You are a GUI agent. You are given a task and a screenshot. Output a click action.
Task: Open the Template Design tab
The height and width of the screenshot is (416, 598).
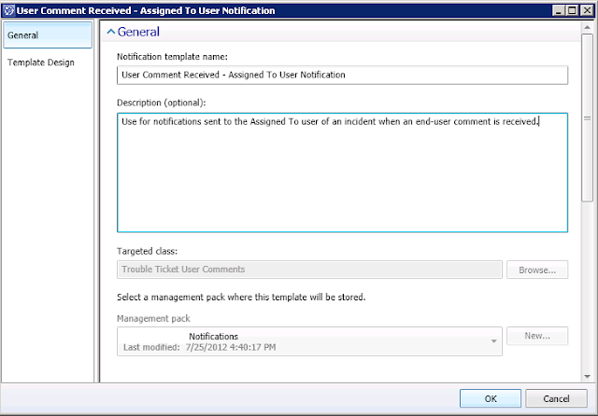41,62
